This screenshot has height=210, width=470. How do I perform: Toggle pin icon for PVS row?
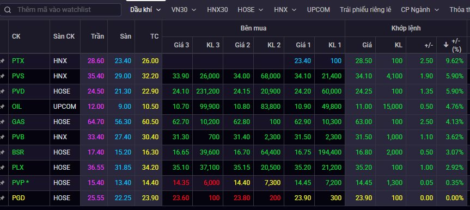(x=2, y=76)
